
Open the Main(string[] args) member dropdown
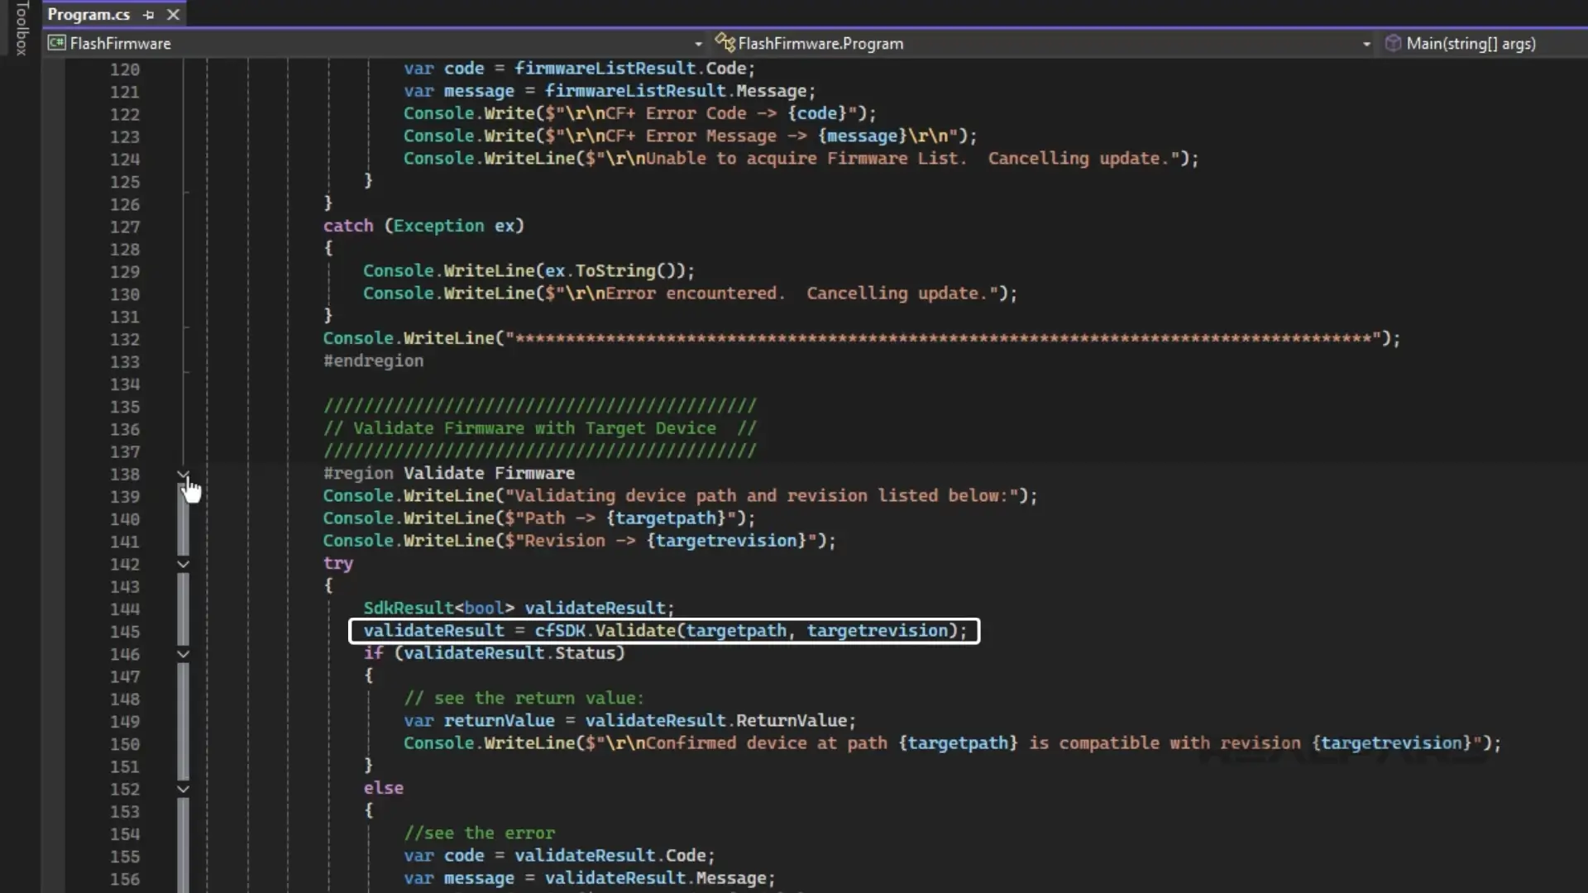pos(1471,43)
